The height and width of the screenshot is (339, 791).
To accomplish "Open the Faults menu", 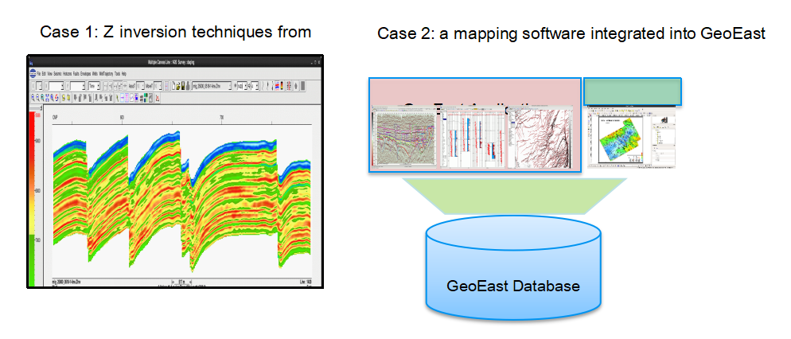I will [x=76, y=74].
